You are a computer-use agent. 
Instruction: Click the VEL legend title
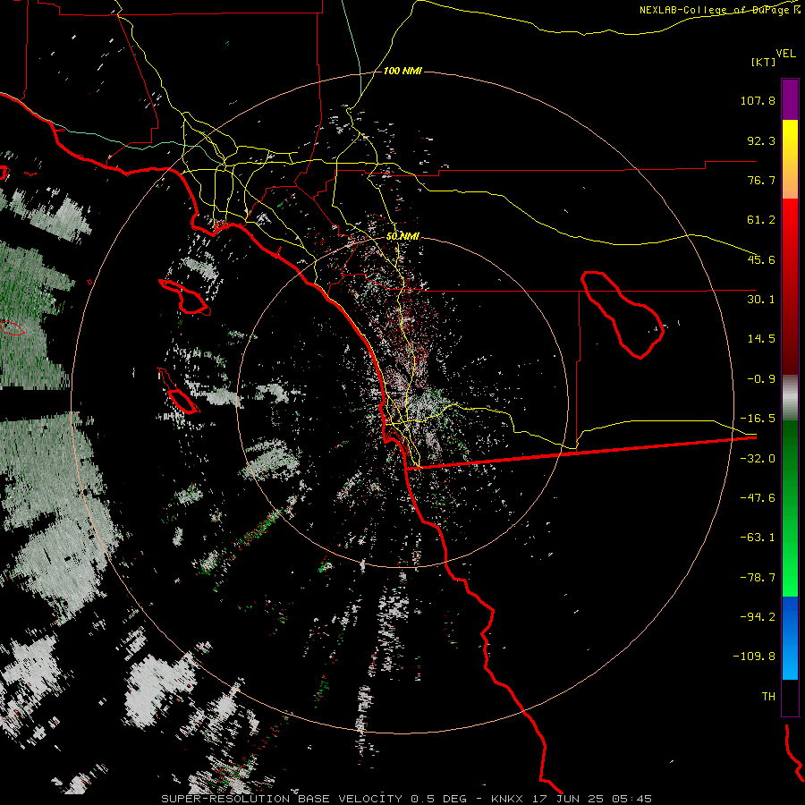coord(785,53)
